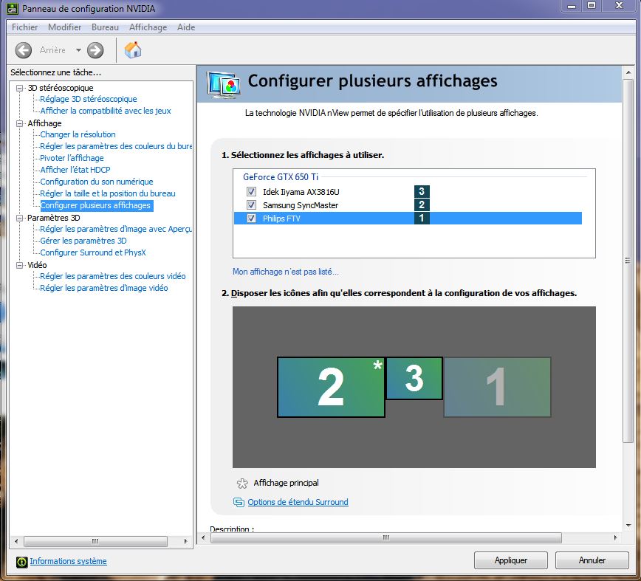The width and height of the screenshot is (641, 581).
Task: Open Régler la taille et la position du bureau
Action: (x=108, y=193)
